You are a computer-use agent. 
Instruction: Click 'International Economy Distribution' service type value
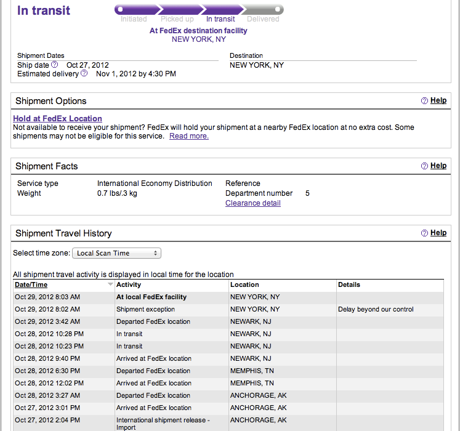tap(155, 183)
